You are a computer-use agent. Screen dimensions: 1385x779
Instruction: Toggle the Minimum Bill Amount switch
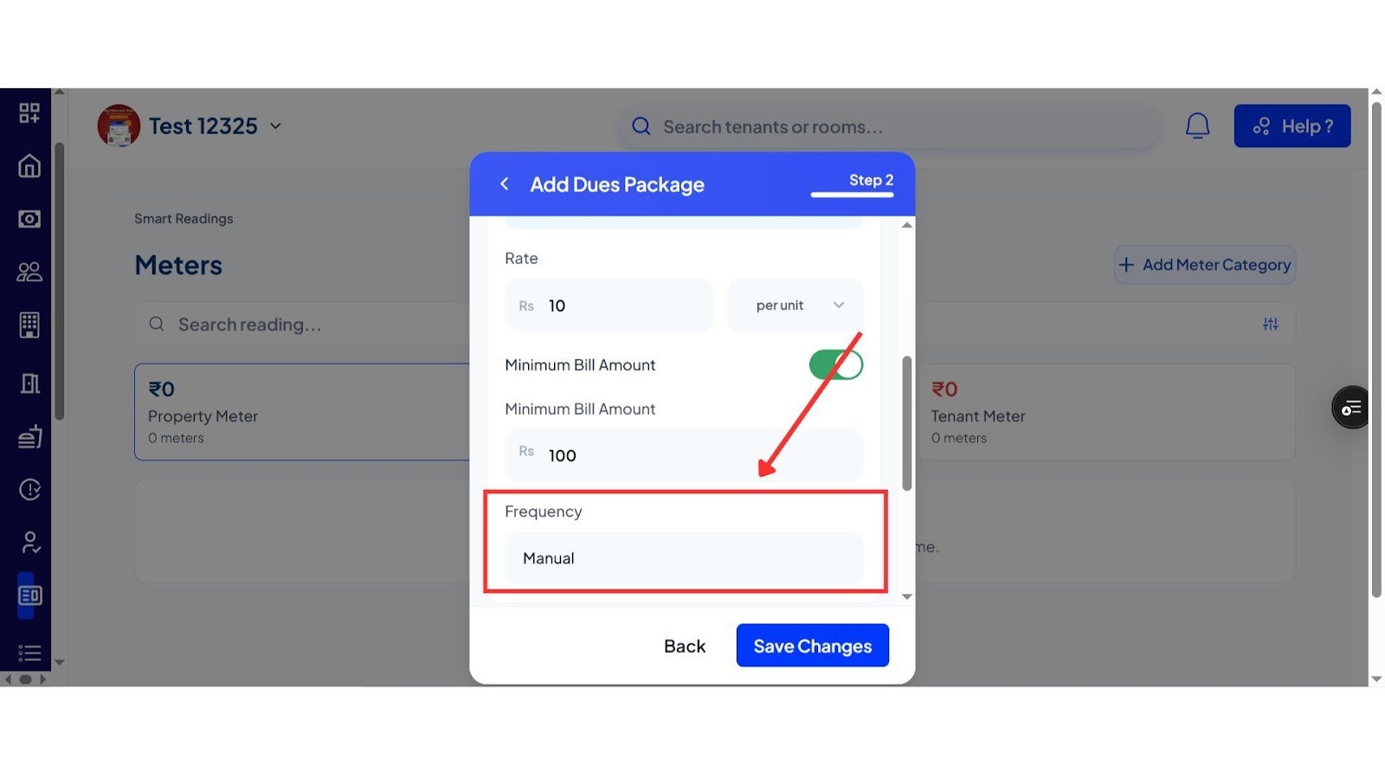(x=835, y=364)
